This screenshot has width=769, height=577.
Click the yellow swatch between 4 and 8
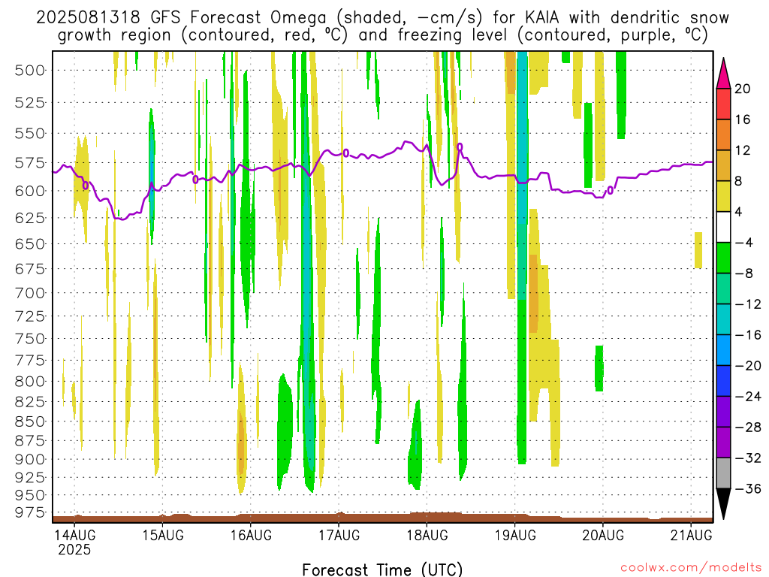723,196
